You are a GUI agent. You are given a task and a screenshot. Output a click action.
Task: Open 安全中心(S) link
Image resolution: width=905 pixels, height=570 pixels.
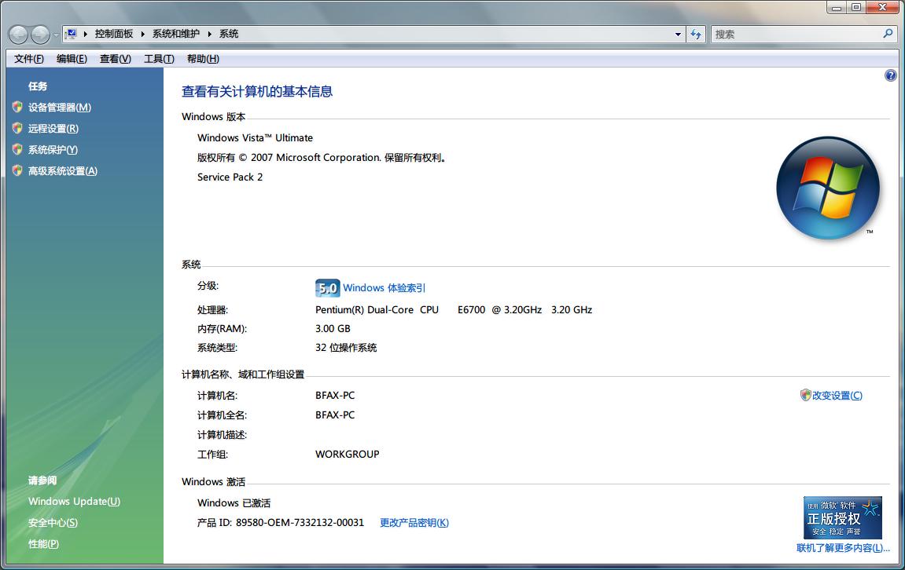(53, 523)
